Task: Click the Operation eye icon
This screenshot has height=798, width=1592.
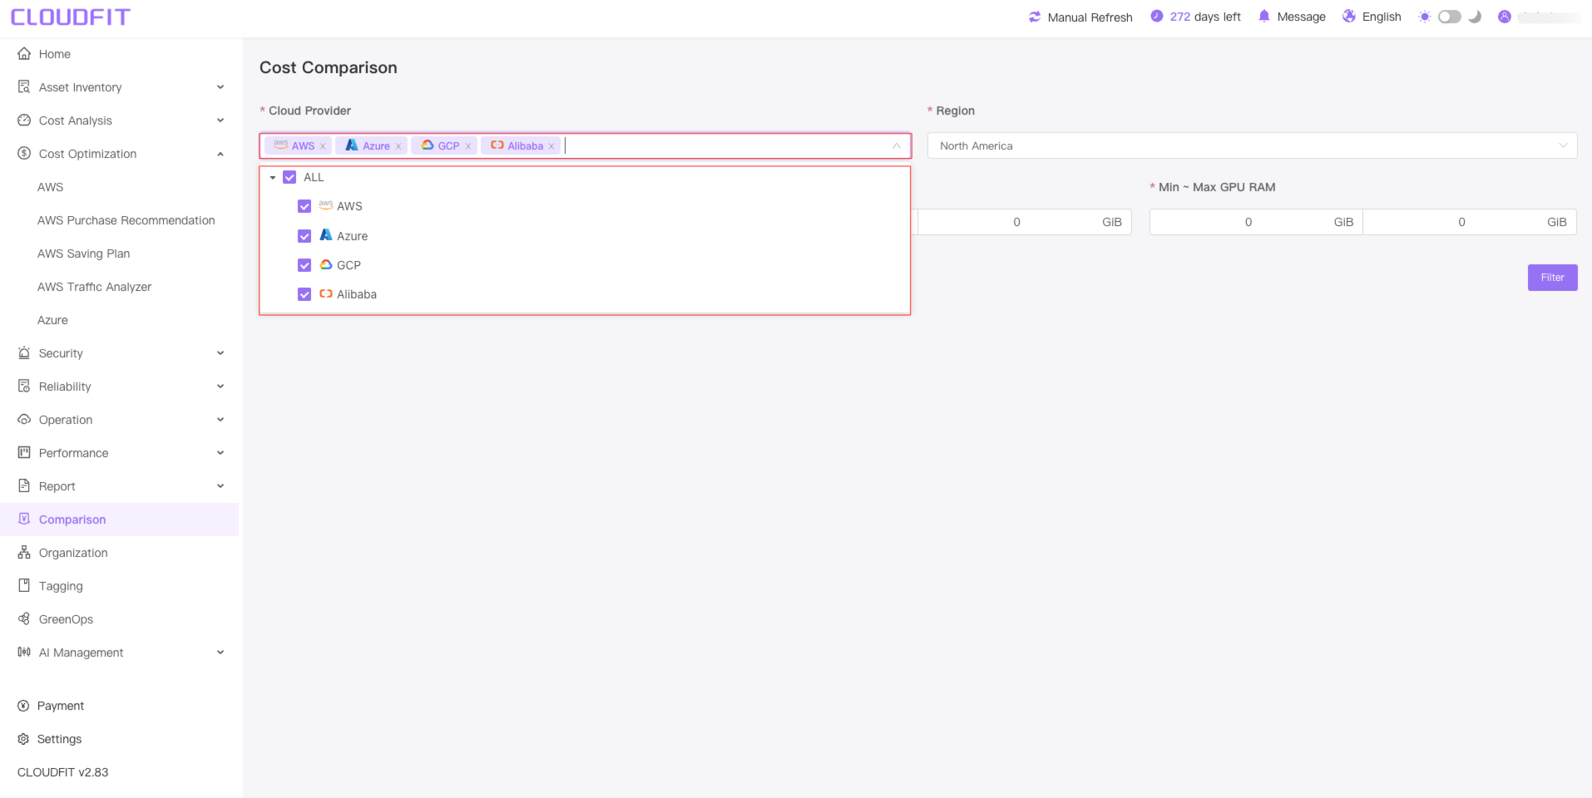Action: 24,420
